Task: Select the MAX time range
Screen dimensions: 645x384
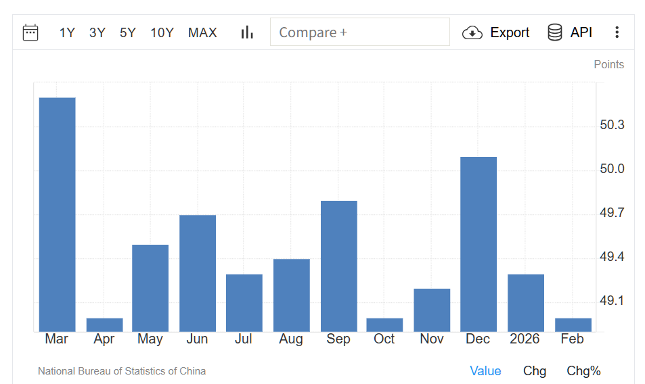Action: click(202, 32)
